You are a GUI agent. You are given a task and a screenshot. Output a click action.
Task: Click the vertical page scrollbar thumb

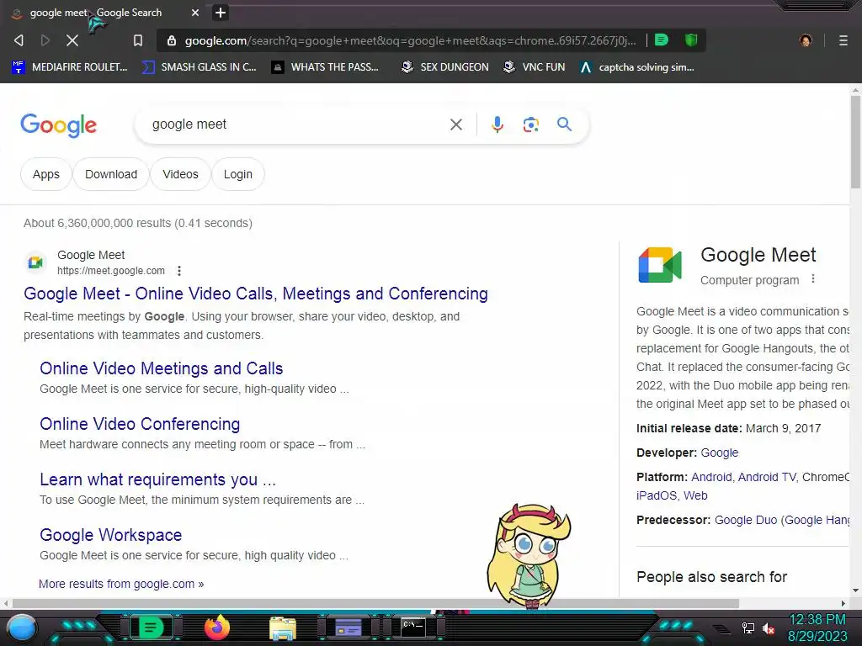pyautogui.click(x=855, y=141)
